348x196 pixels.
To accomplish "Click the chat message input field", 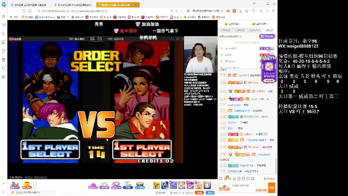I will point(248,187).
